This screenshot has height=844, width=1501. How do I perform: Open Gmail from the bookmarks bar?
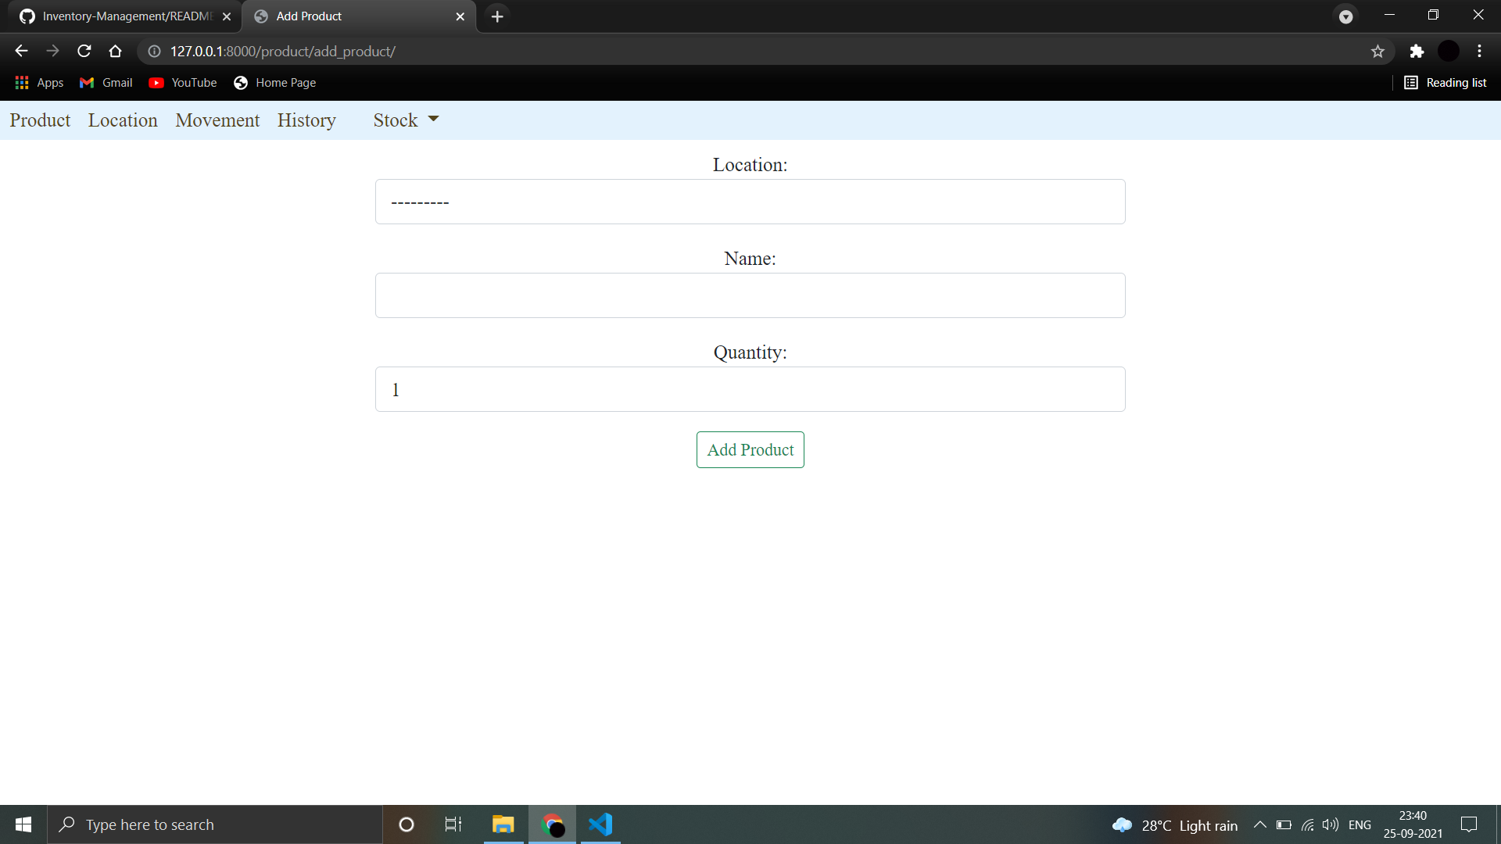(x=106, y=82)
